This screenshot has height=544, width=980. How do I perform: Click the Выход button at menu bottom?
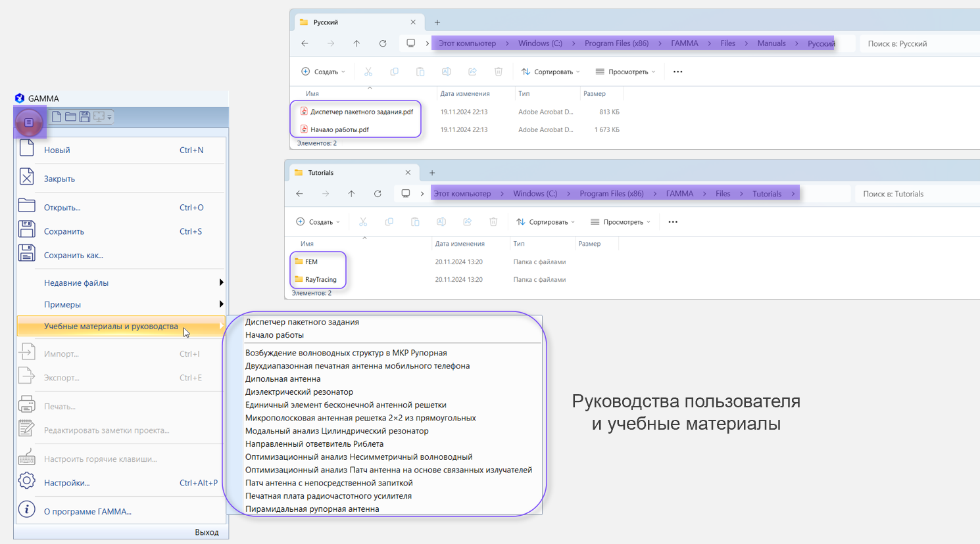click(207, 532)
